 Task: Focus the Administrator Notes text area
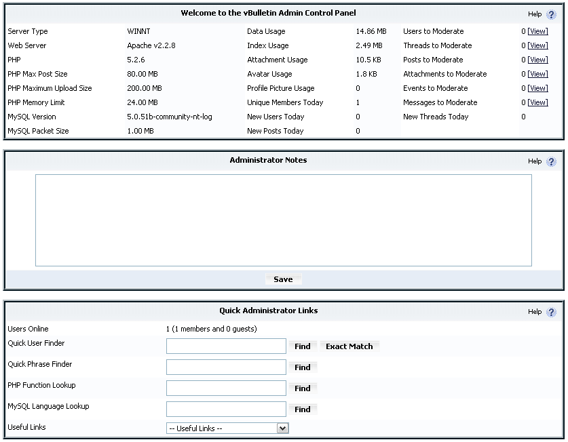284,220
